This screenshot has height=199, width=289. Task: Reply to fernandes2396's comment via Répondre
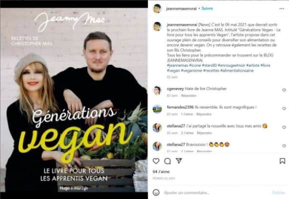tap(204, 114)
